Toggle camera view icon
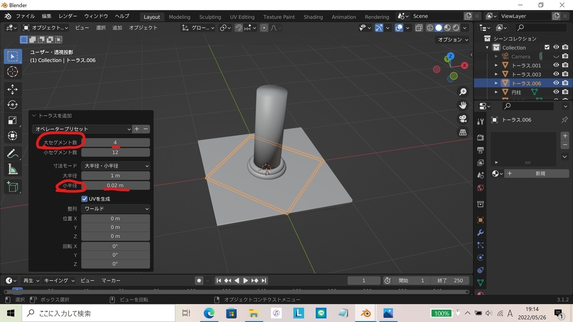 [463, 119]
